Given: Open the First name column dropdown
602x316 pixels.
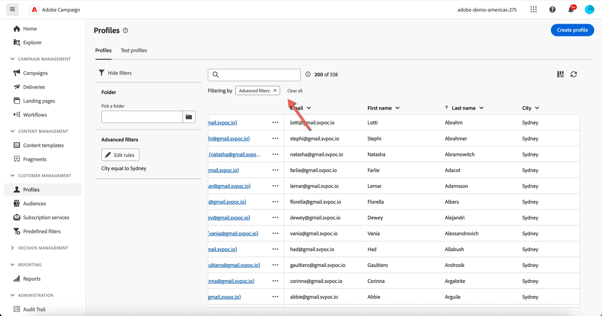Looking at the screenshot, I should [398, 108].
